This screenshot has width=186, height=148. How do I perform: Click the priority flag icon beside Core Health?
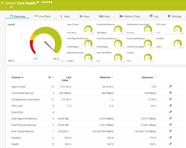click(38, 2)
